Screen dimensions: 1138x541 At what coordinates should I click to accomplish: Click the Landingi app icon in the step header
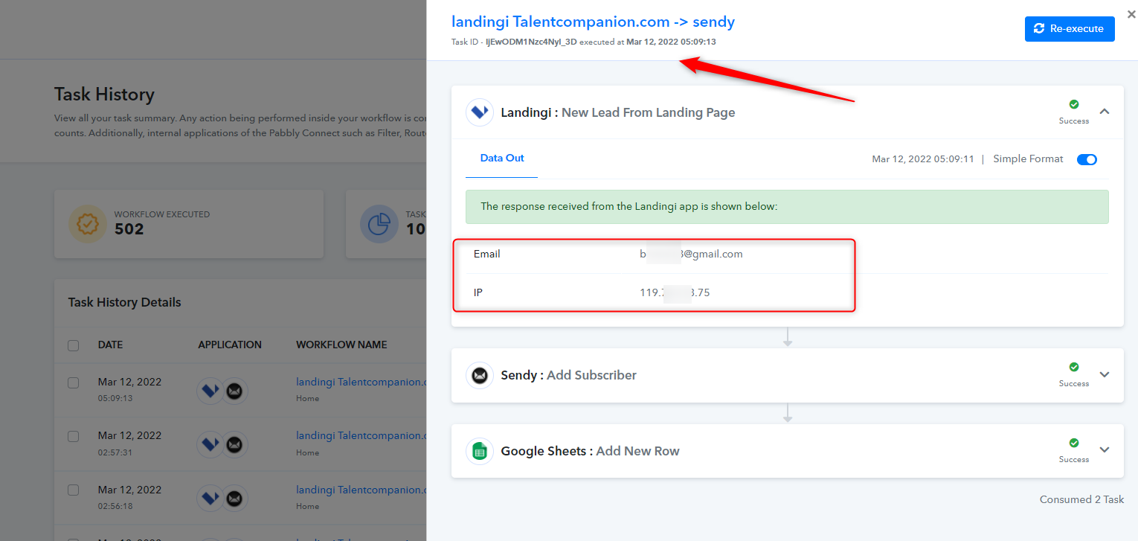coord(480,112)
